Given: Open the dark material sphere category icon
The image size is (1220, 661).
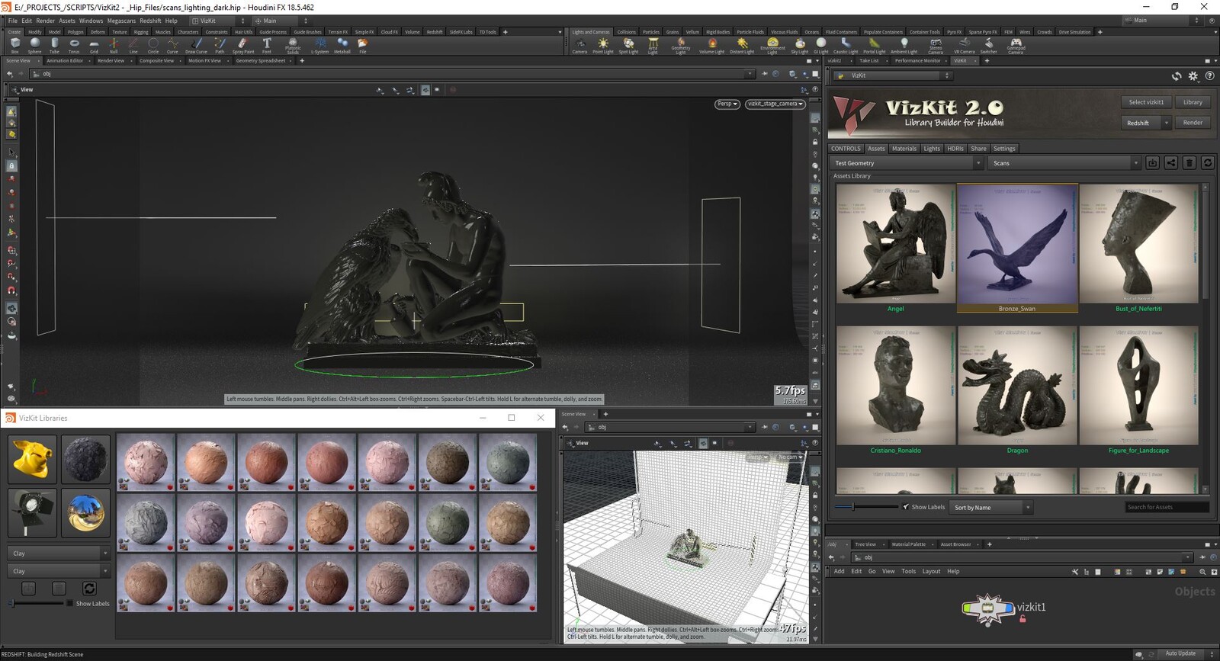Looking at the screenshot, I should [x=85, y=460].
